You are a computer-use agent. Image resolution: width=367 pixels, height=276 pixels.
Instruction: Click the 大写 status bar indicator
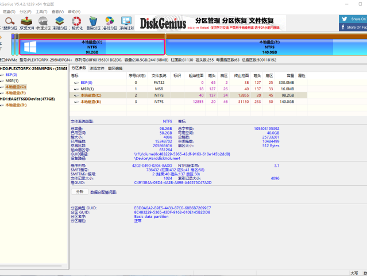[354, 273]
